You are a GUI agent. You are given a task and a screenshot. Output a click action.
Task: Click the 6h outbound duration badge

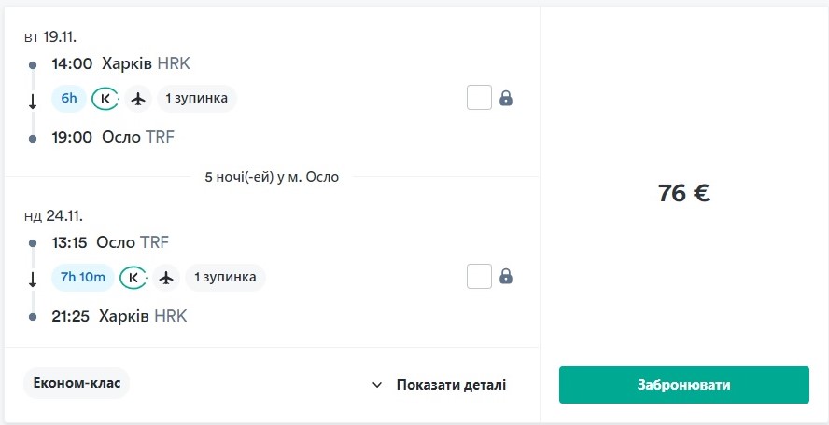point(69,98)
